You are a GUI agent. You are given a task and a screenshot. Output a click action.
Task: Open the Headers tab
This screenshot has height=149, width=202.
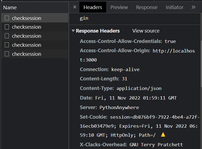coord(93,7)
